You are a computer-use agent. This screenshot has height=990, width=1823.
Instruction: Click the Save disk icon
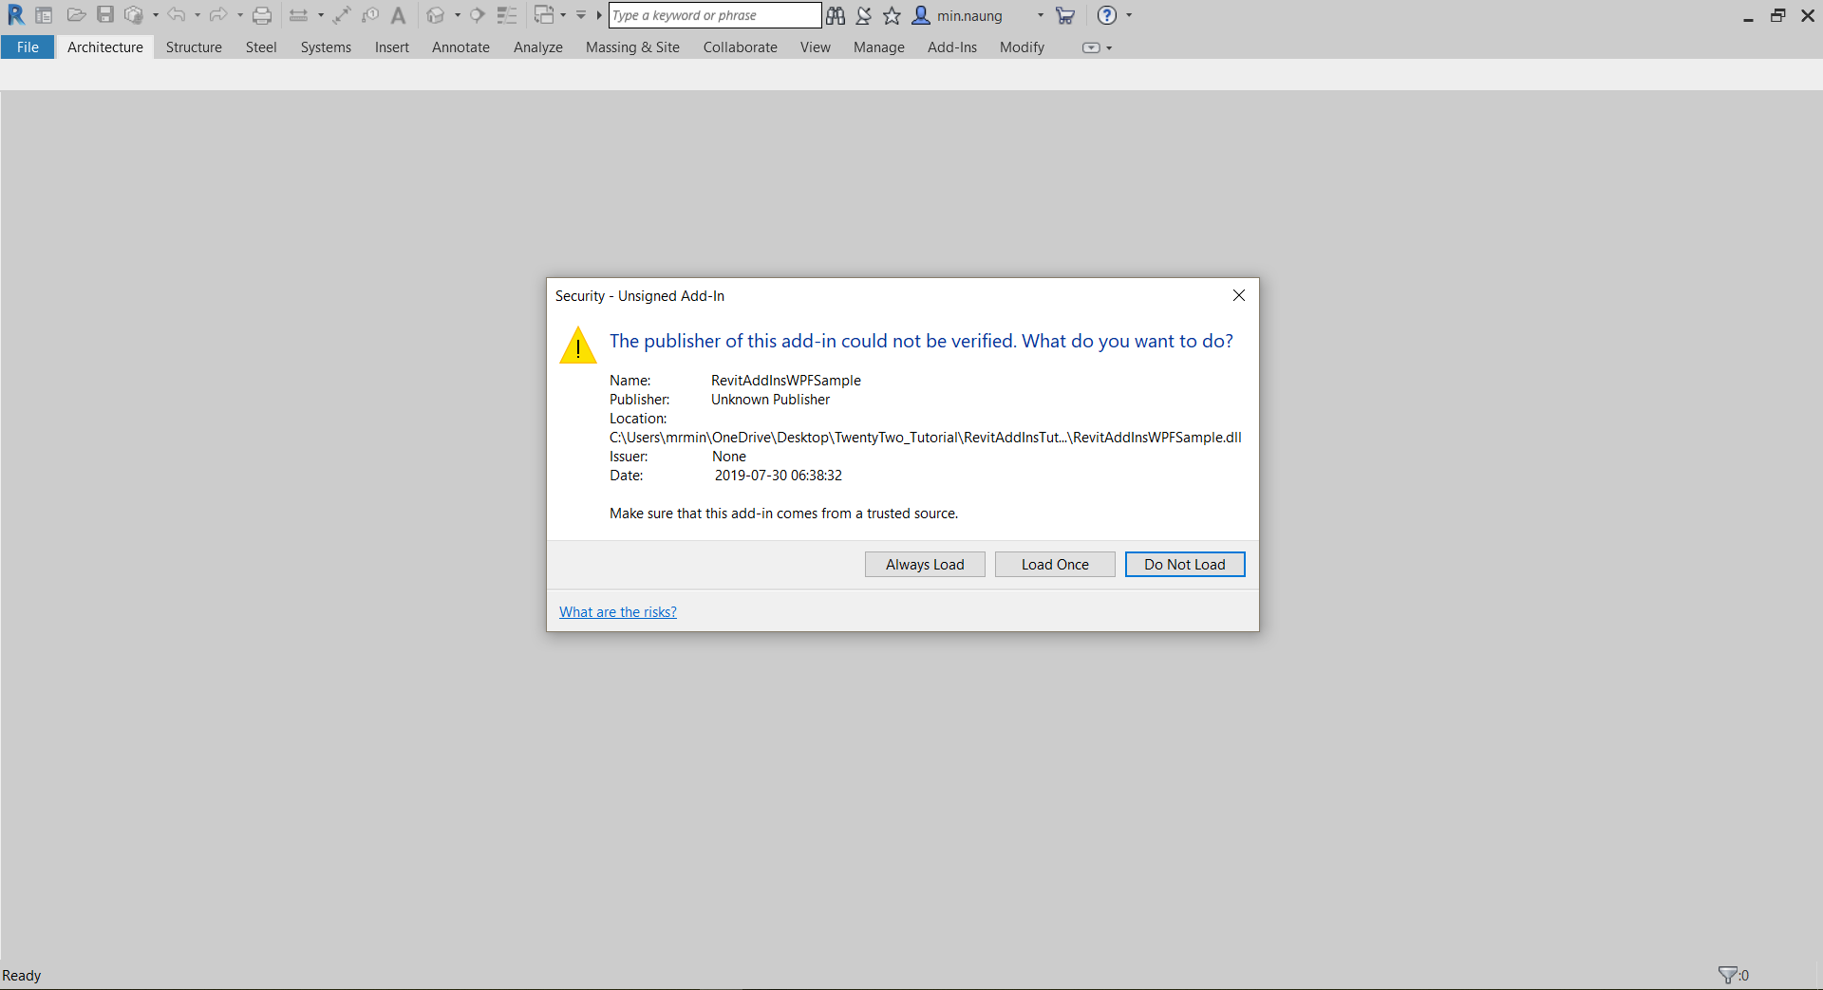pos(105,15)
